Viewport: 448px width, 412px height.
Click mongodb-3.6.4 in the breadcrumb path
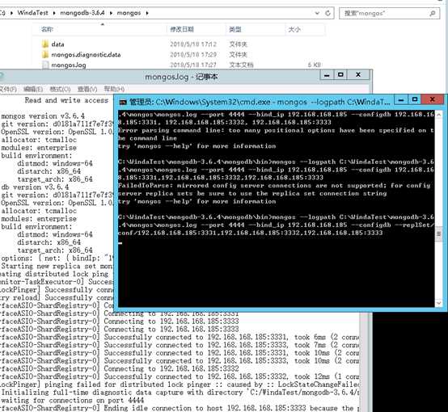pyautogui.click(x=82, y=13)
